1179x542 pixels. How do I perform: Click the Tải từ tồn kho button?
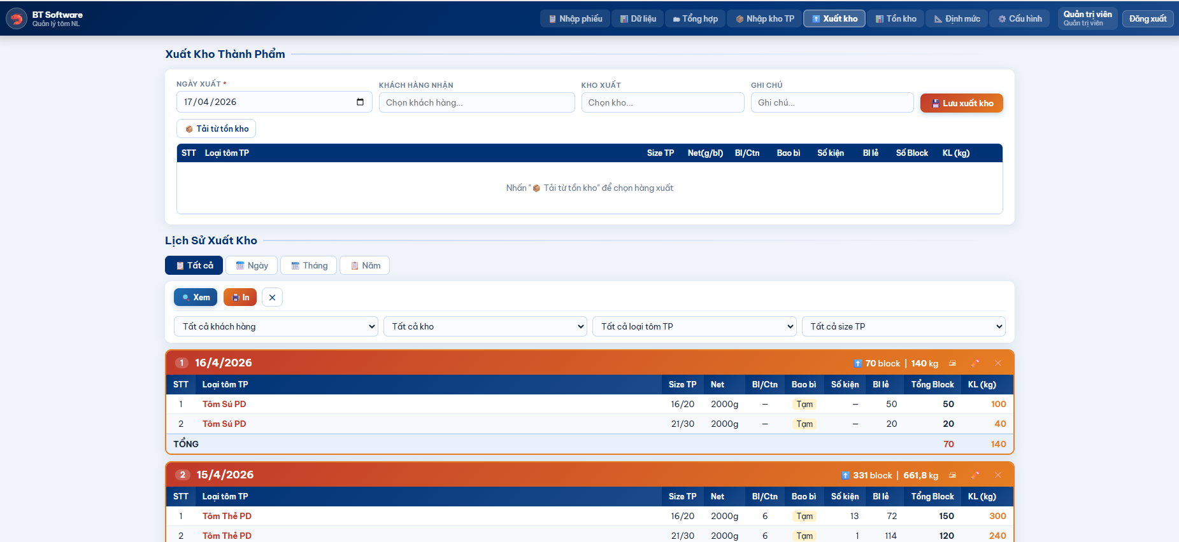tap(217, 129)
